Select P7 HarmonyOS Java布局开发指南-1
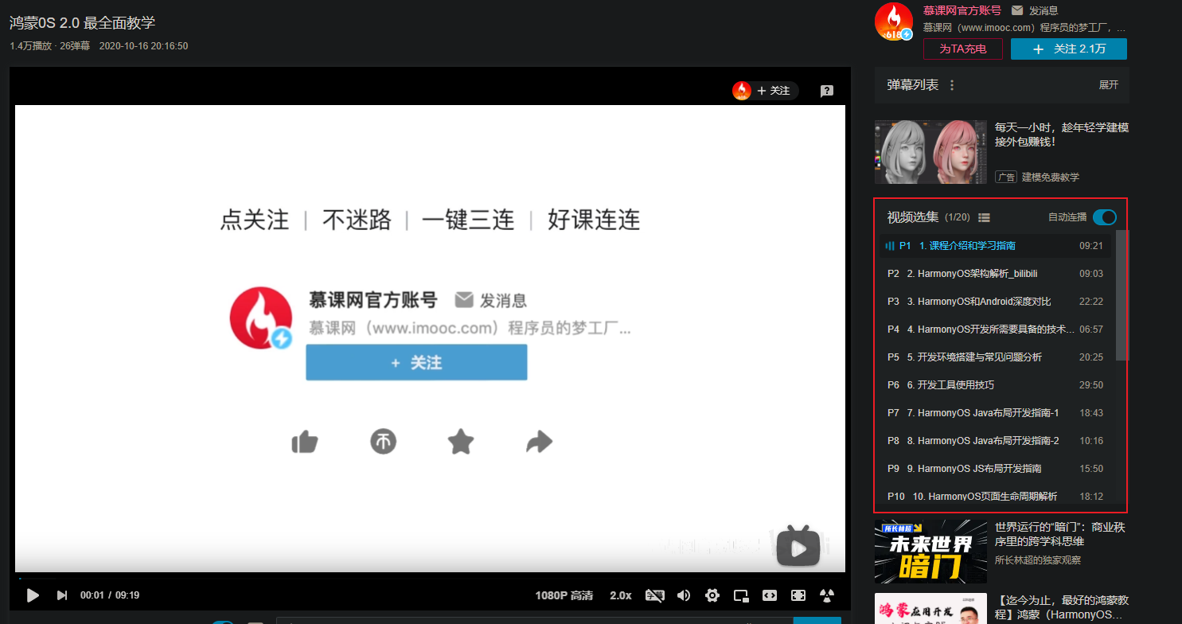Screen dimensions: 1182x624 point(995,413)
